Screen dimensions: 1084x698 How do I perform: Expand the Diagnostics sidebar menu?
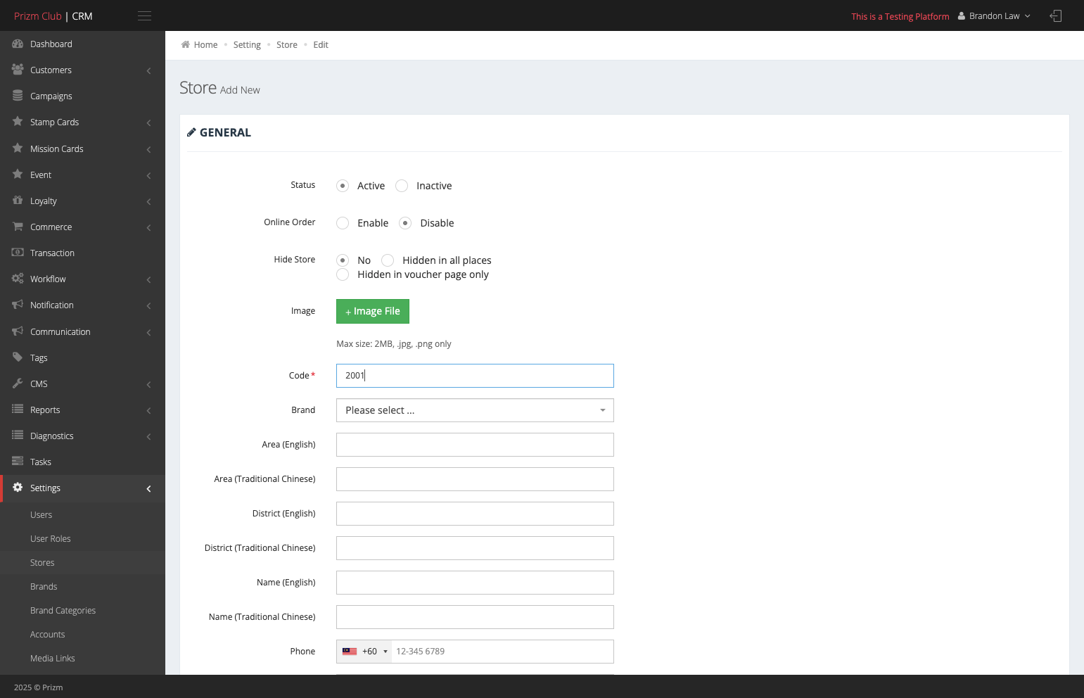(82, 436)
